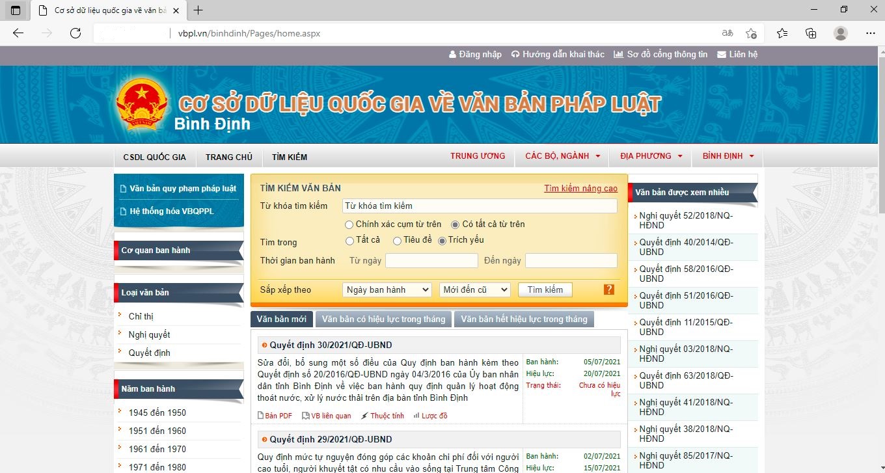This screenshot has height=473, width=885.
Task: Open Quyết định 30/2021/QĐ-UBND title
Action: point(331,345)
